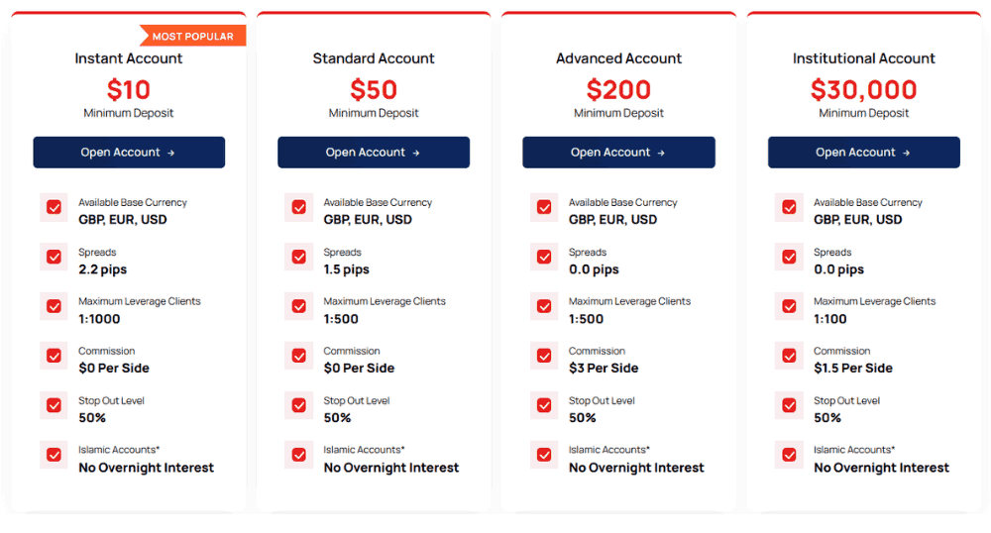991x533 pixels.
Task: Click Standard Account Spreads 1.5 pips checkmark
Action: (x=298, y=258)
